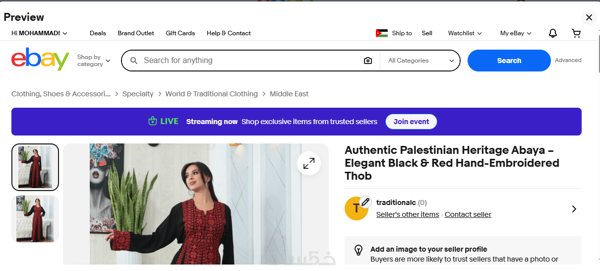The image size is (600, 271).
Task: Click the pencil edit icon on seller avatar
Action: tap(365, 202)
